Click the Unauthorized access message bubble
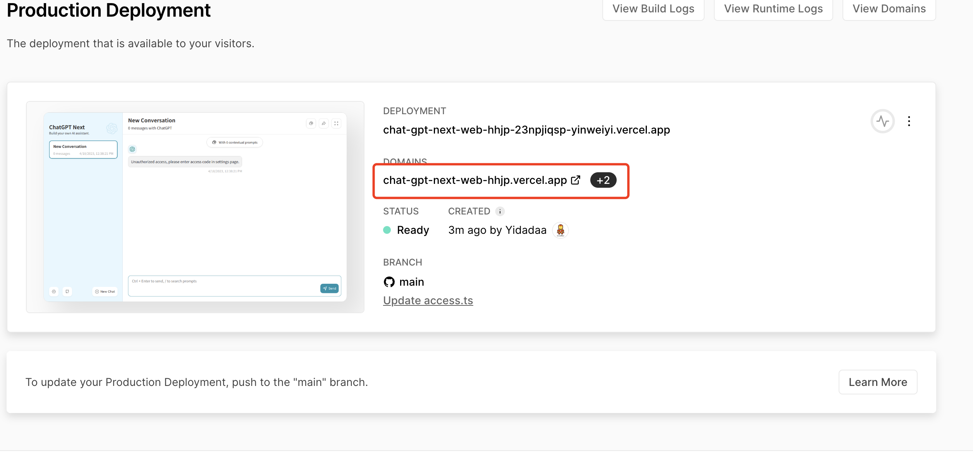 coord(185,162)
